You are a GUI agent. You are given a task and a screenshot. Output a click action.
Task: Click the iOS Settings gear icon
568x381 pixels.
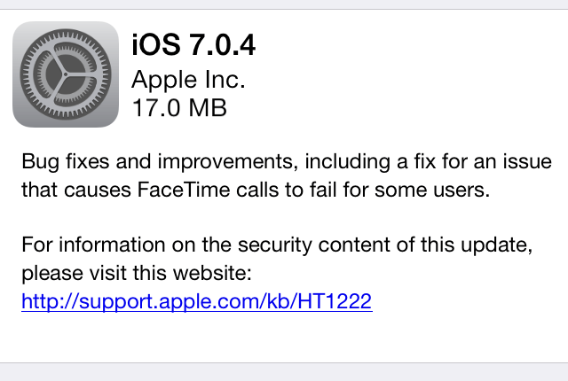coord(66,74)
